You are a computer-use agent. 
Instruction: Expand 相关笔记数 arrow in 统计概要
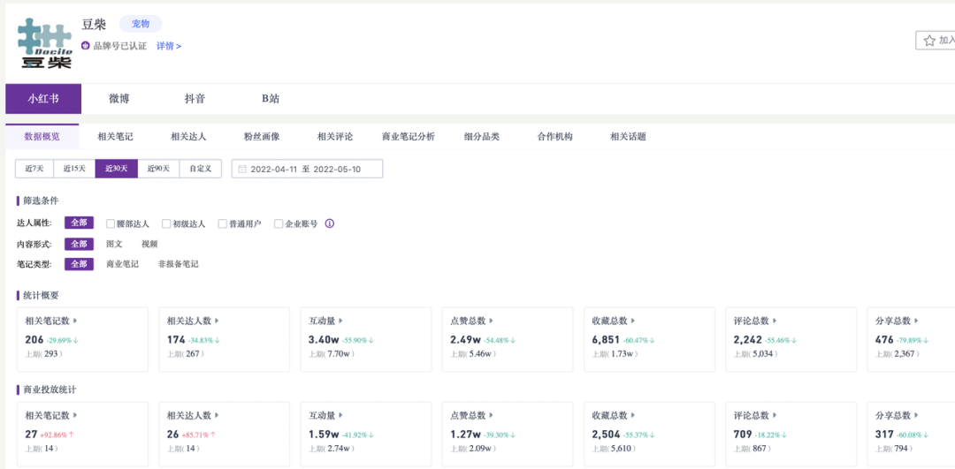tap(75, 321)
